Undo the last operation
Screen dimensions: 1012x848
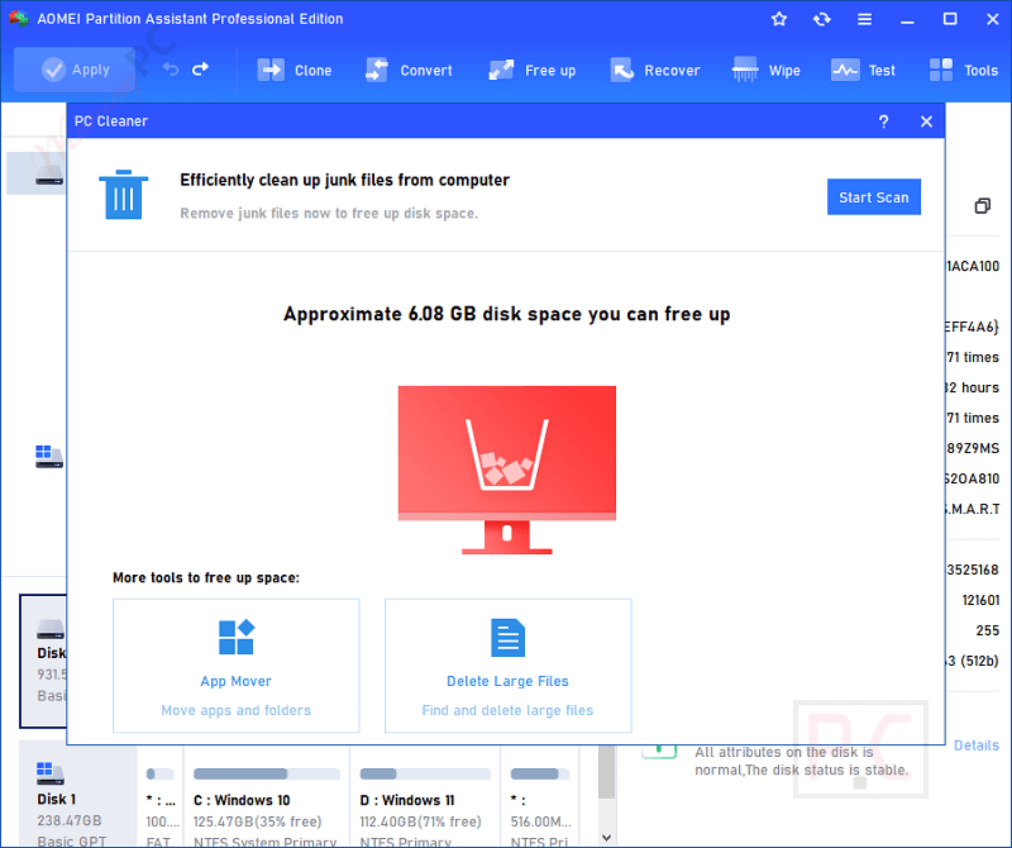170,69
